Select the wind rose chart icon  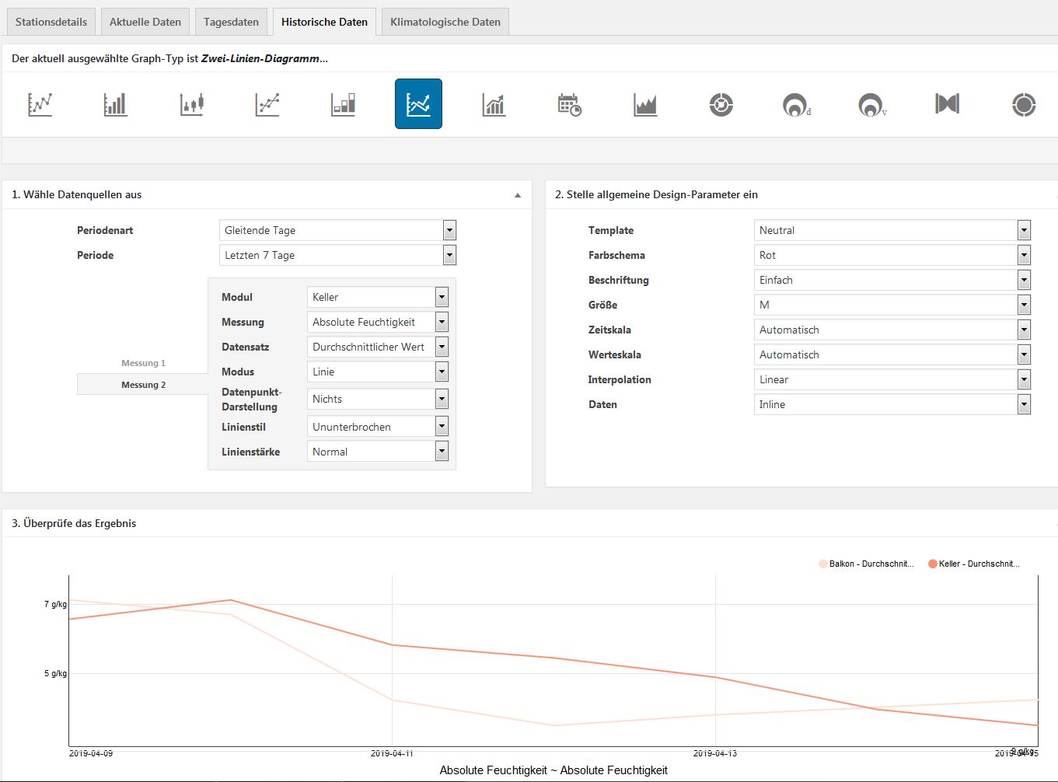click(x=721, y=104)
